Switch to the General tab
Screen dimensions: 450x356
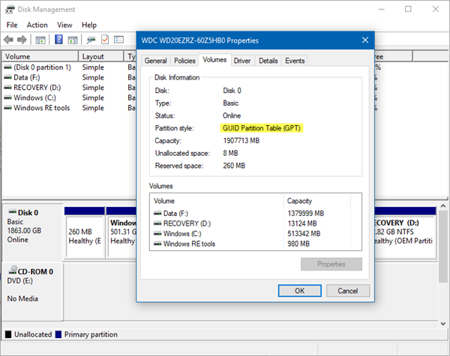click(x=155, y=61)
